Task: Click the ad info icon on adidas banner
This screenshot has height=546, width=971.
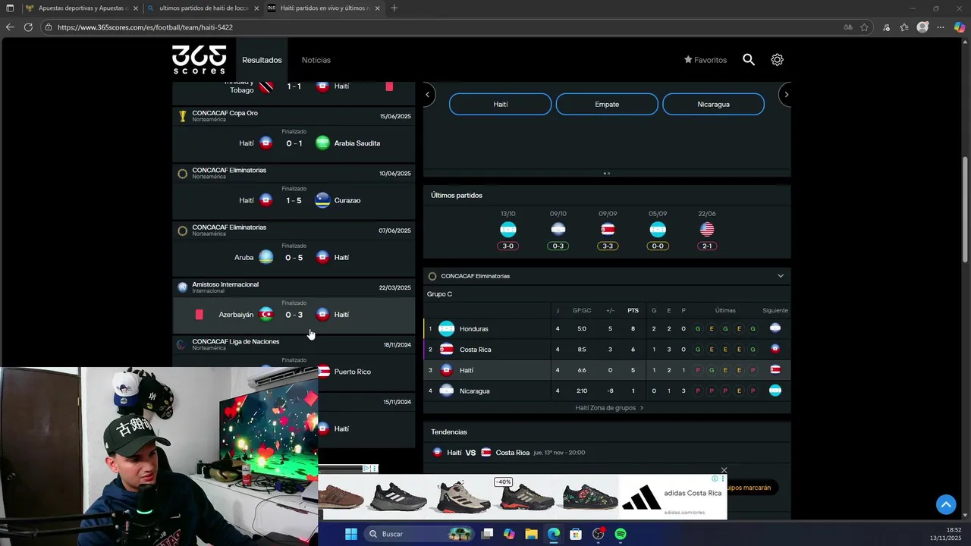Action: pos(715,479)
